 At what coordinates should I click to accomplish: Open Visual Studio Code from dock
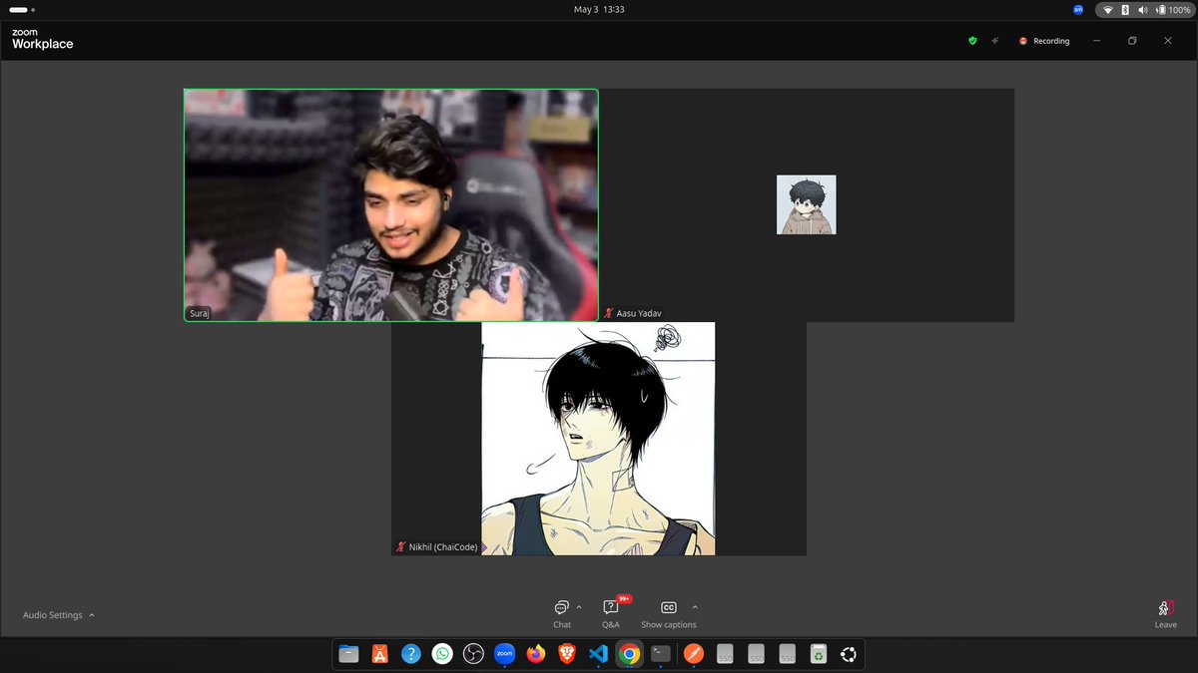598,654
